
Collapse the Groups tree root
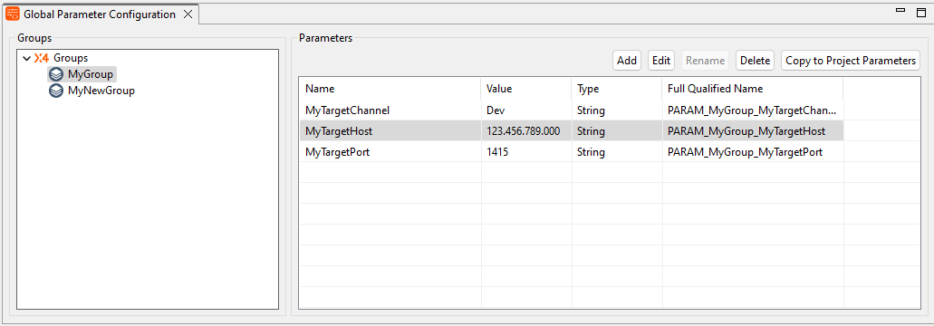(26, 58)
